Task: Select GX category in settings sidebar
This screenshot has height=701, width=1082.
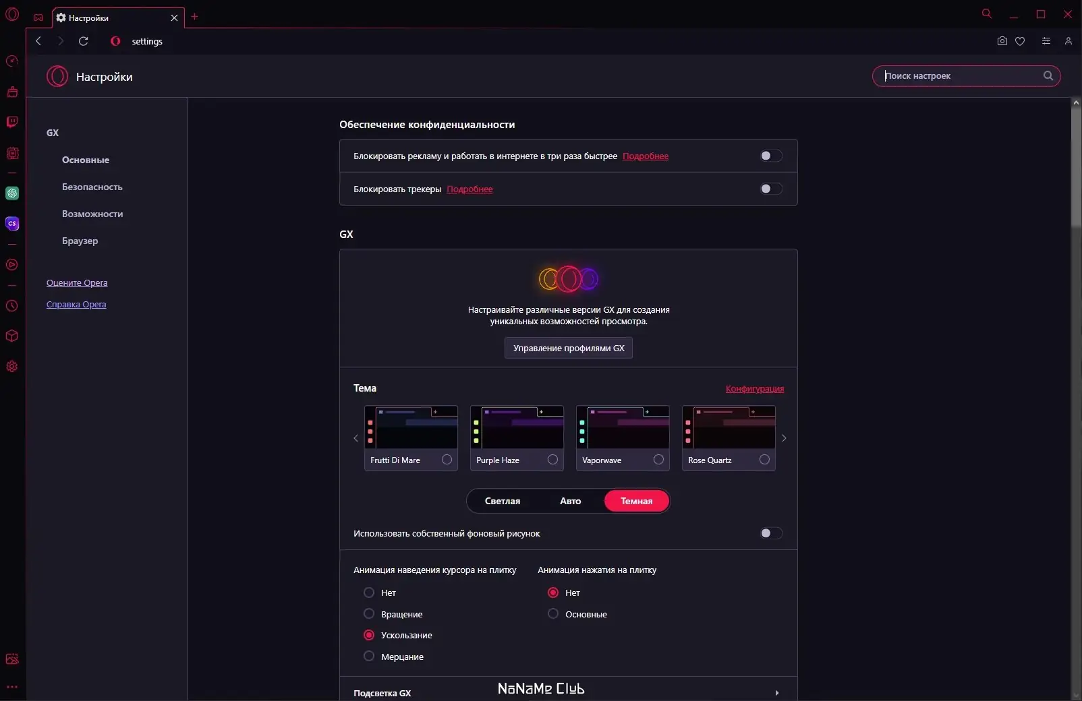Action: (x=53, y=133)
